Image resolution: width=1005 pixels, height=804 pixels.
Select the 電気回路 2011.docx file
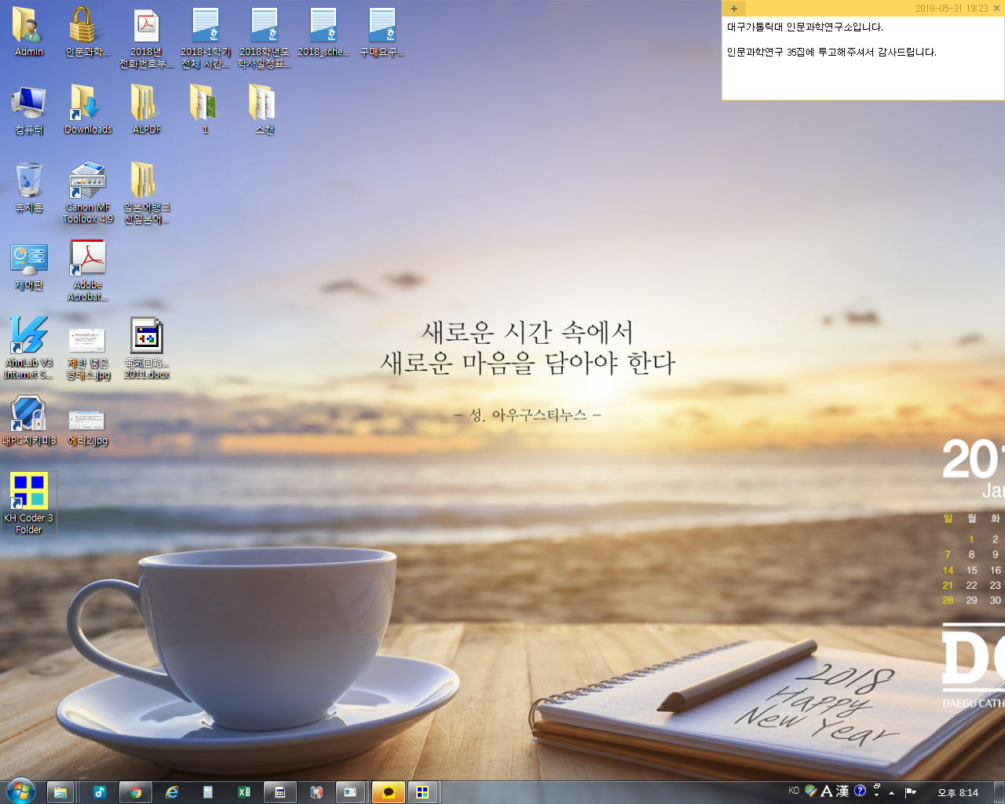[x=146, y=349]
